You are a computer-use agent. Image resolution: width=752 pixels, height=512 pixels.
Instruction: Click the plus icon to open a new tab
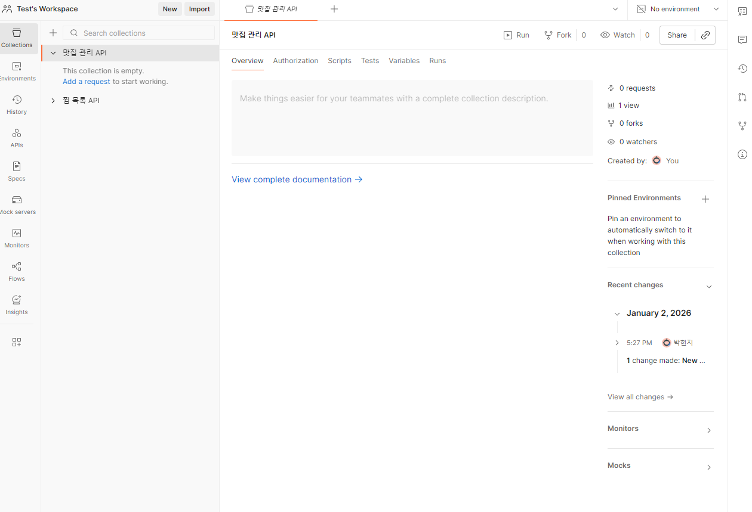[334, 9]
